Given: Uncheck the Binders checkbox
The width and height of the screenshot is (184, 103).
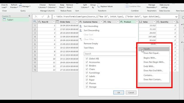Looking at the screenshot, I should coord(87,66).
